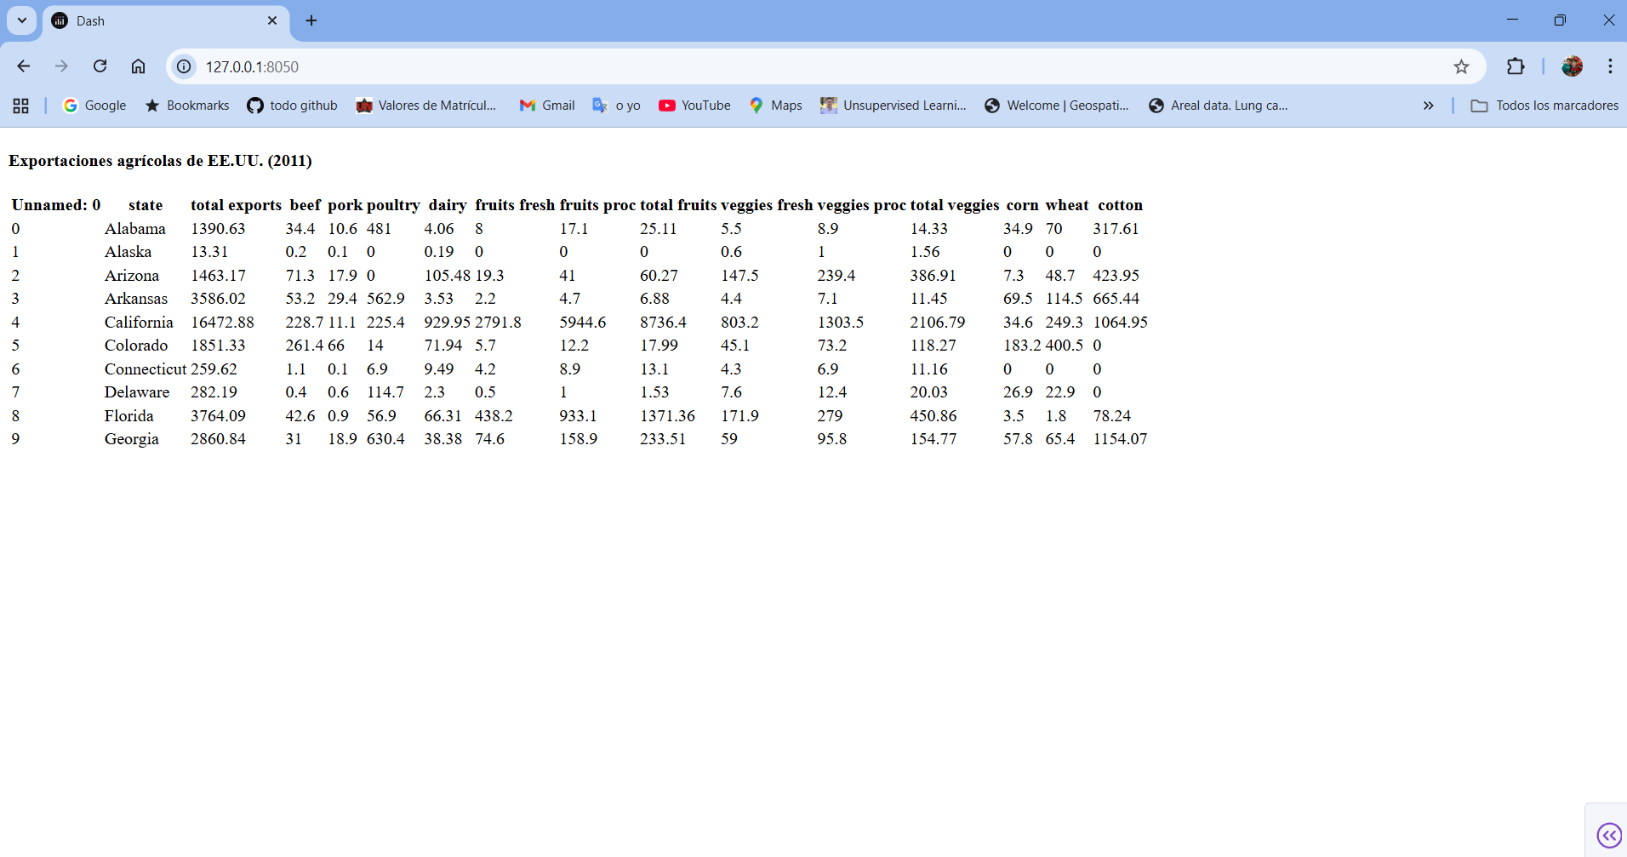Open the apps grid shortcut
The width and height of the screenshot is (1627, 857).
[x=21, y=106]
